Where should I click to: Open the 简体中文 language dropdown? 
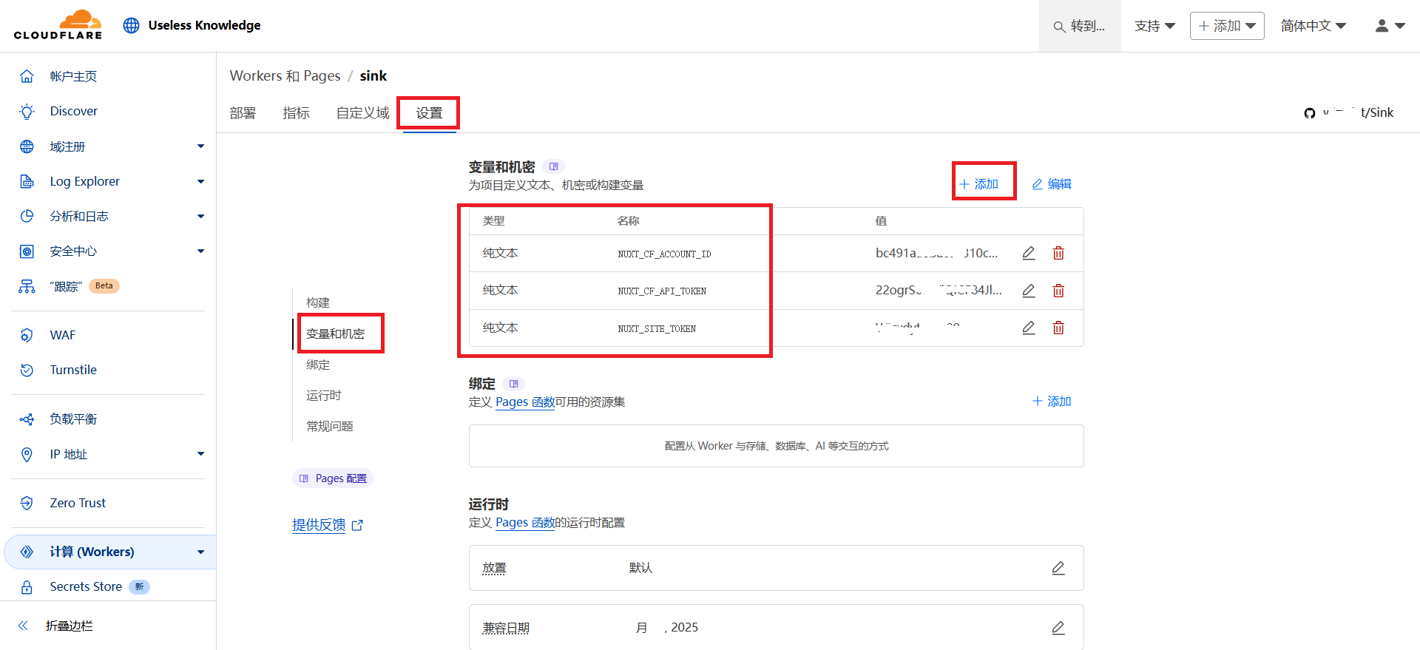pyautogui.click(x=1313, y=26)
